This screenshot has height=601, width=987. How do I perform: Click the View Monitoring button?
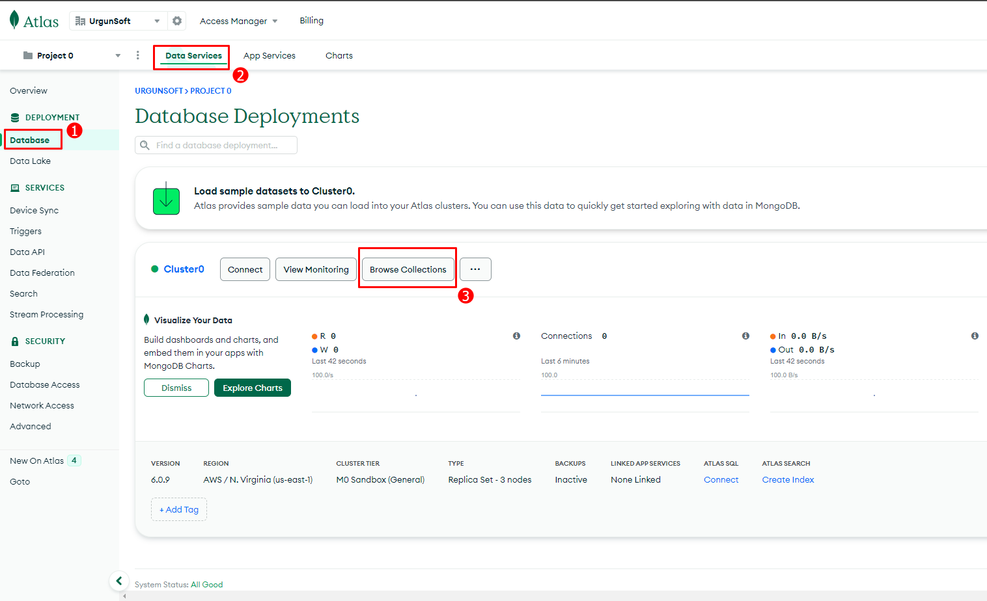pos(316,269)
